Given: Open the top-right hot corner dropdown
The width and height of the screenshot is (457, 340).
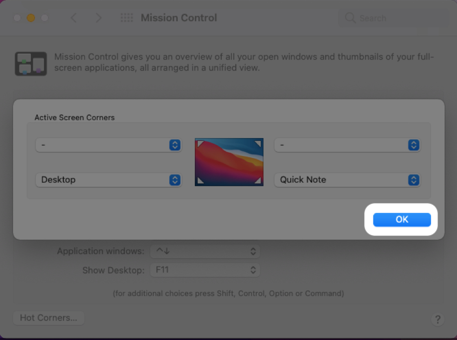Looking at the screenshot, I should coord(347,145).
